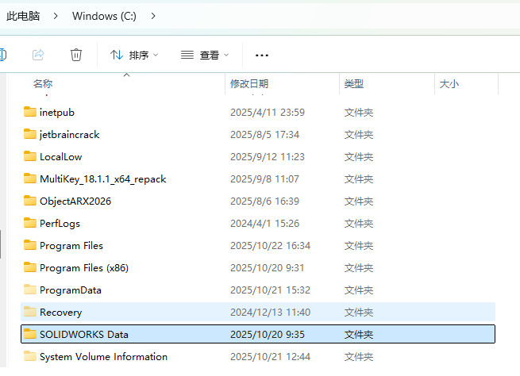The image size is (520, 376).
Task: Click date 2025/10/20 9:31 of Program Files (x86)
Action: [268, 267]
